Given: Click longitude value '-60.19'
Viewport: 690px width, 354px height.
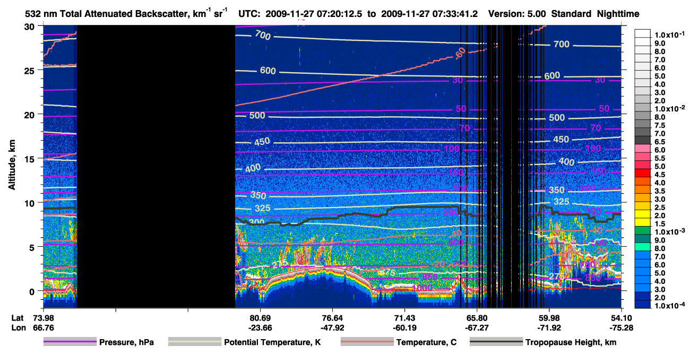Looking at the screenshot, I should coord(404,327).
